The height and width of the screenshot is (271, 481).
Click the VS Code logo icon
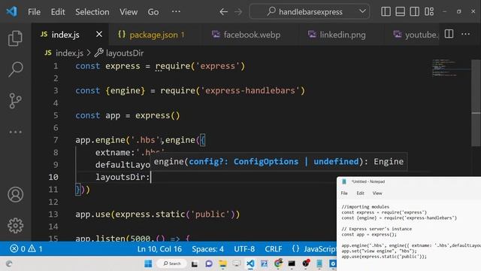(x=12, y=12)
